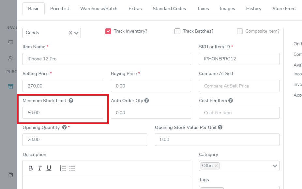This screenshot has width=302, height=189.
Task: Insert an ordered numbered list
Action: [63, 168]
